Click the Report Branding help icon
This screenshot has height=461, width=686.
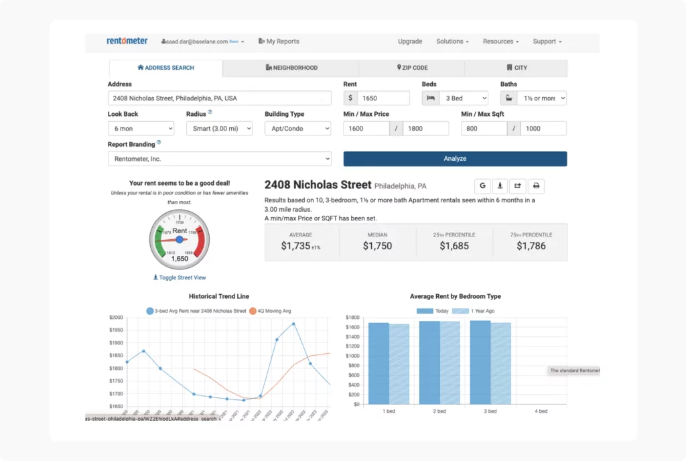pyautogui.click(x=159, y=142)
